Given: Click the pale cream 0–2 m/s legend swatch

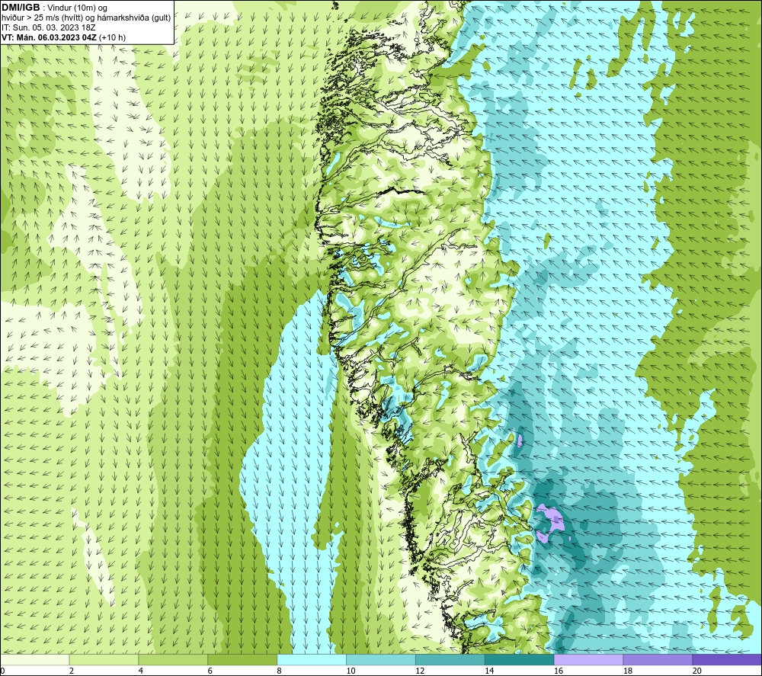Looking at the screenshot, I should tap(34, 659).
